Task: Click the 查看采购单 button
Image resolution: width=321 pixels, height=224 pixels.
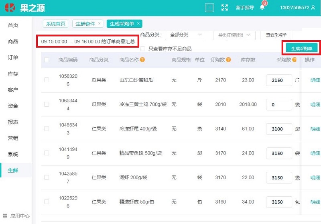Action: pyautogui.click(x=276, y=35)
